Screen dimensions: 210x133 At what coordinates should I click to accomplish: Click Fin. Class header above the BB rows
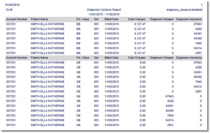[83, 19]
